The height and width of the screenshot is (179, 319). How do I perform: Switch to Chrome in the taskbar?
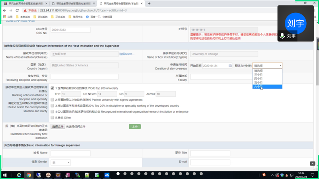click(x=29, y=175)
